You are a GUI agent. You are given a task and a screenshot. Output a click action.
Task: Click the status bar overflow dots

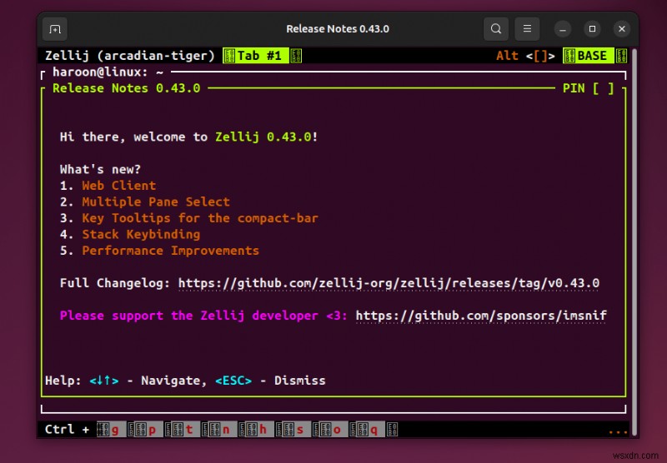pyautogui.click(x=618, y=431)
